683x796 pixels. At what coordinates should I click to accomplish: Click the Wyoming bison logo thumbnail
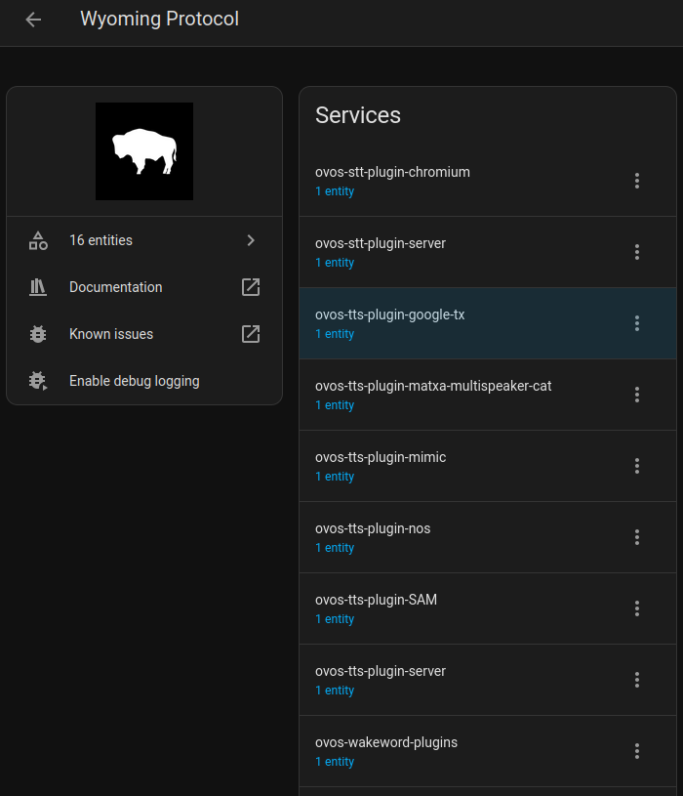click(x=144, y=151)
